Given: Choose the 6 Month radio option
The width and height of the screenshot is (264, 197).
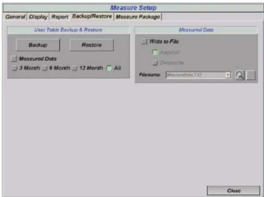Looking at the screenshot, I should 45,68.
